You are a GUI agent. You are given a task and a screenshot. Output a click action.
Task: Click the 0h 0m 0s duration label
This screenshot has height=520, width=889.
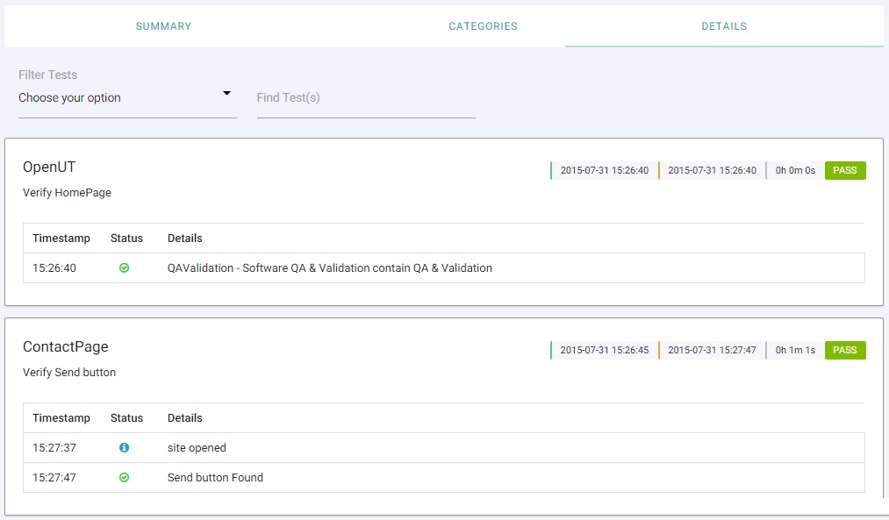point(795,170)
